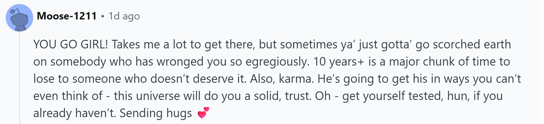This screenshot has width=544, height=124.
Task: Open the Moose-1211 username profile link
Action: tap(67, 16)
